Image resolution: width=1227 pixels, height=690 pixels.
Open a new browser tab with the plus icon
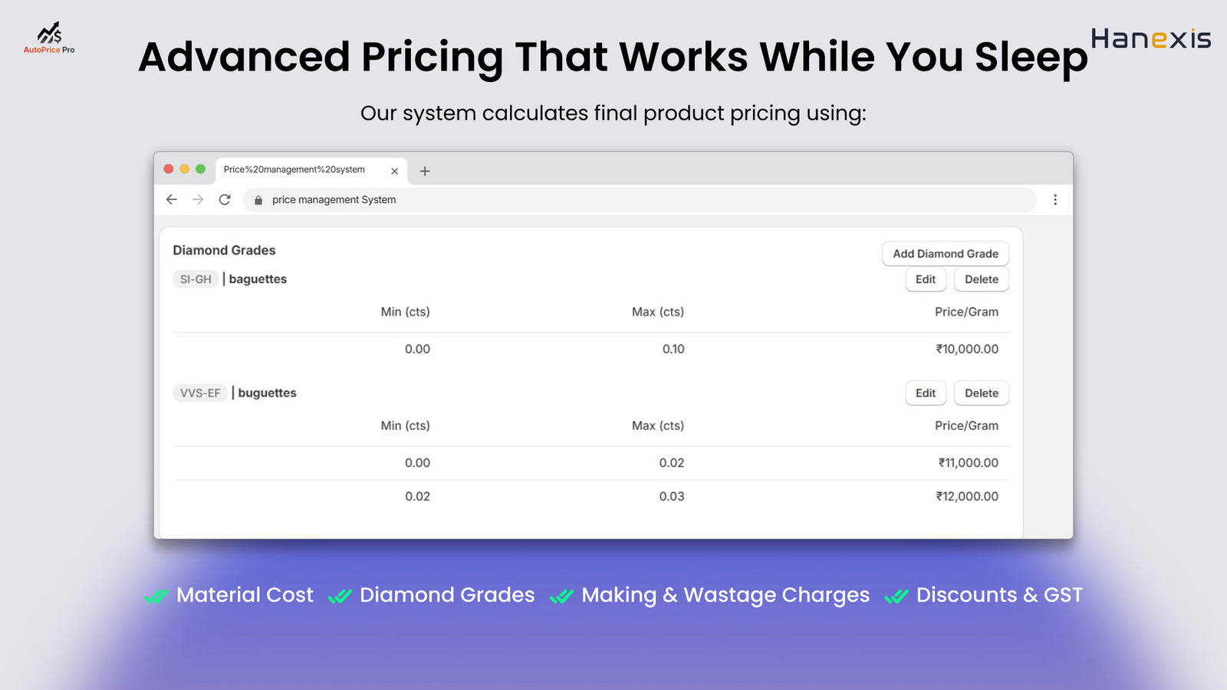(425, 170)
